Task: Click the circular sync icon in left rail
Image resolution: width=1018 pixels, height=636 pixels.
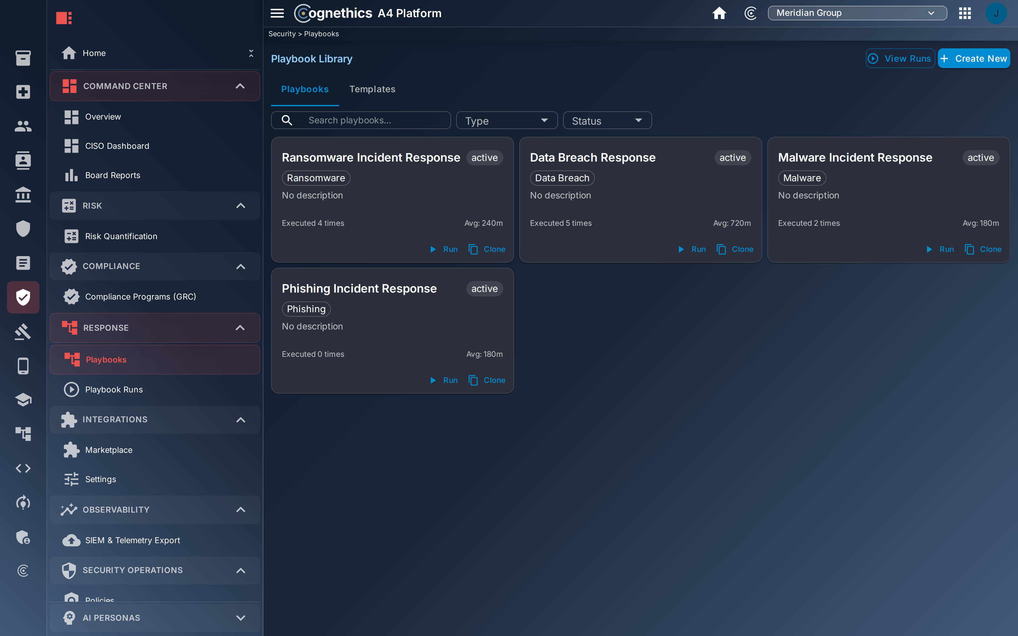Action: point(23,502)
